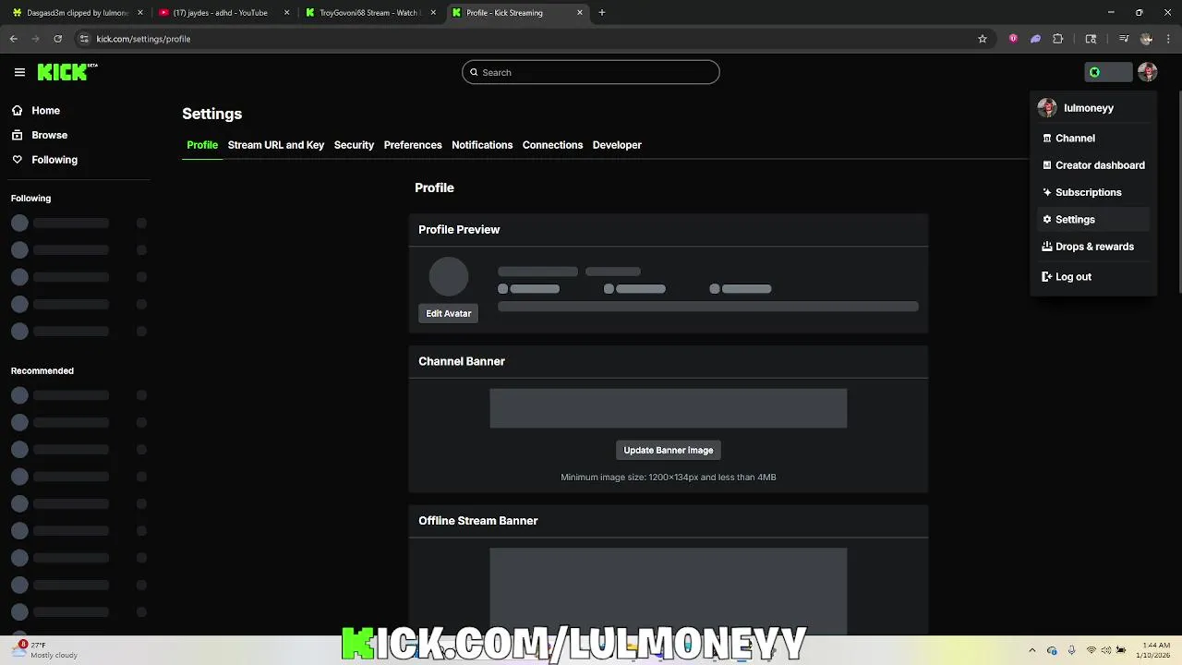Reload the page
The width and height of the screenshot is (1182, 665).
click(x=57, y=39)
